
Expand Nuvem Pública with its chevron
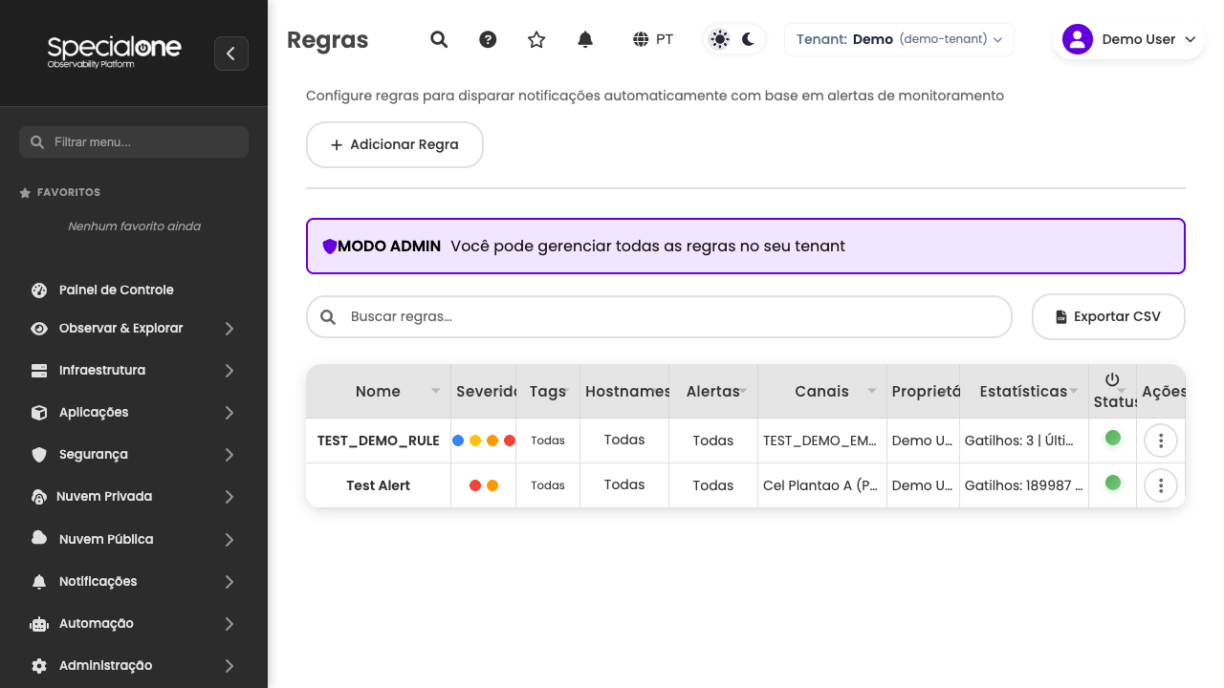(x=229, y=539)
